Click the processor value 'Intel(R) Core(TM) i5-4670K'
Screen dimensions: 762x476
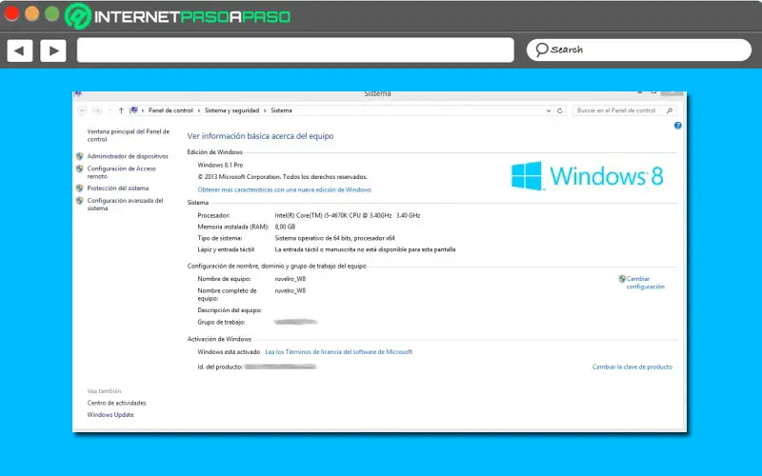click(x=348, y=215)
